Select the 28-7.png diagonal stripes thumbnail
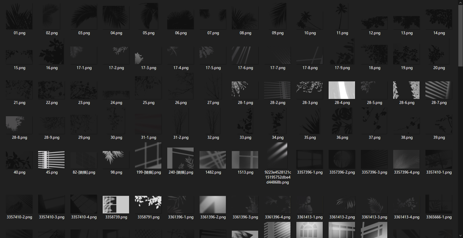This screenshot has height=238, width=463. 439,90
